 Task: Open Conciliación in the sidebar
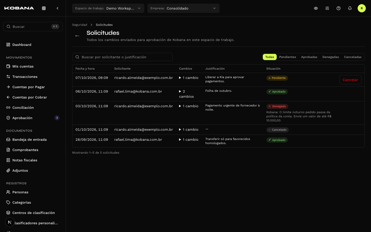[33, 107]
